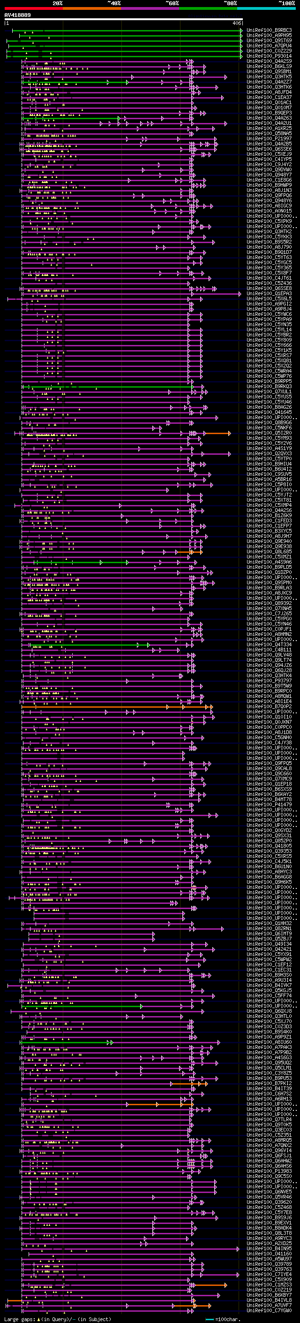Viewport: 300px width, 1323px height.
Task: Select the UniRef100_Q9FPQ6 label
Action: (x=269, y=195)
